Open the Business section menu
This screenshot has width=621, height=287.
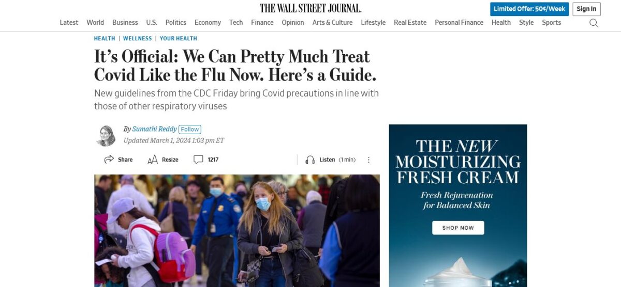pyautogui.click(x=125, y=23)
